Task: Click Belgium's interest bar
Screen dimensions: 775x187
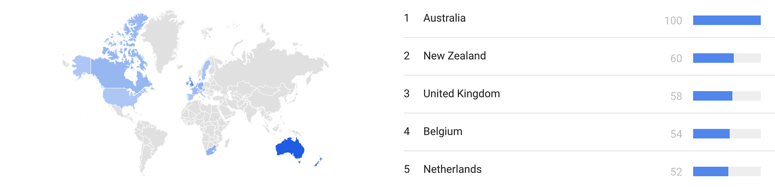Action: point(727,134)
